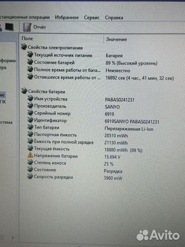Click icon next to Производитель
The width and height of the screenshot is (185, 247).
(30, 105)
